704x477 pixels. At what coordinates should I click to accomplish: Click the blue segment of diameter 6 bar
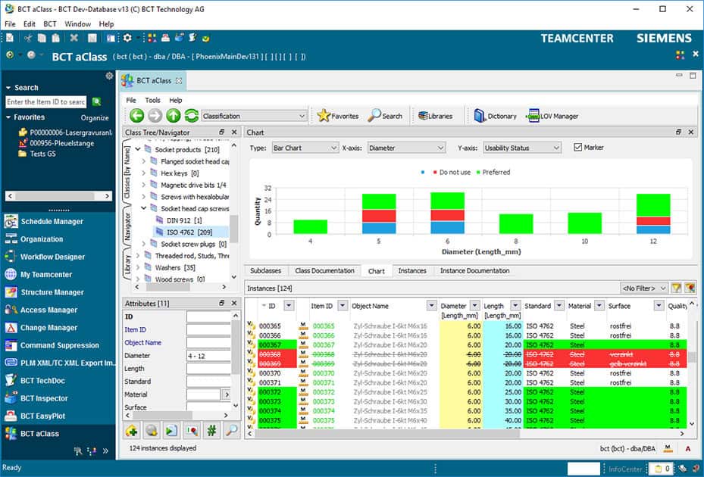[x=447, y=227]
